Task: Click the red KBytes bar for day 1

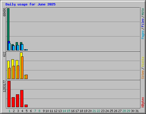Action: pos(9,94)
